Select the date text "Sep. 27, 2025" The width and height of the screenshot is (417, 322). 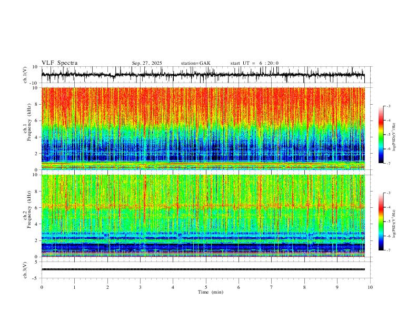(147, 63)
